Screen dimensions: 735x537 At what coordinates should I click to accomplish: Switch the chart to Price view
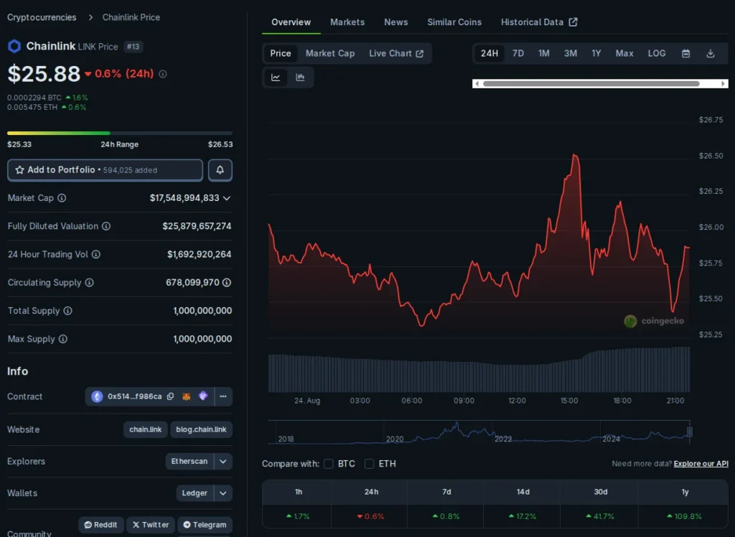[x=281, y=53]
